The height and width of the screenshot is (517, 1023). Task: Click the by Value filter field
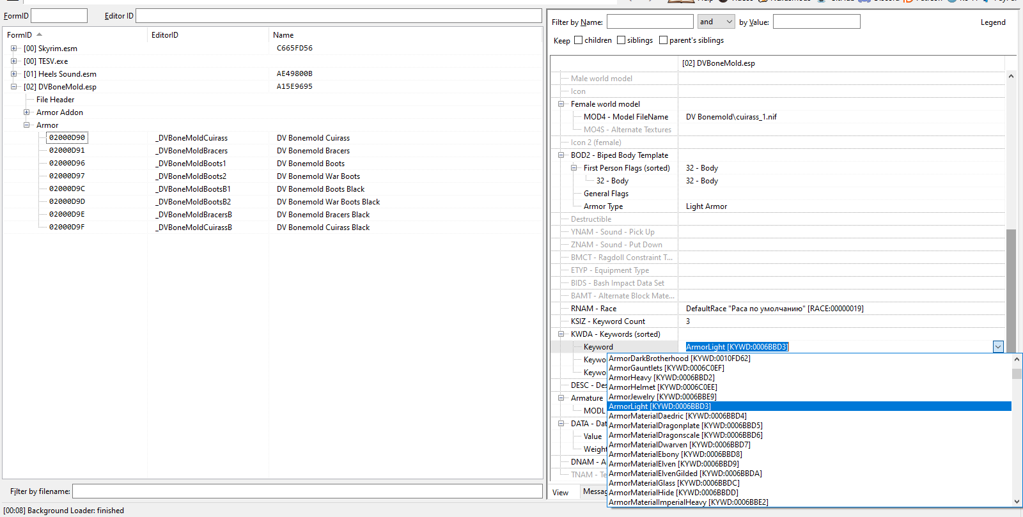click(816, 22)
